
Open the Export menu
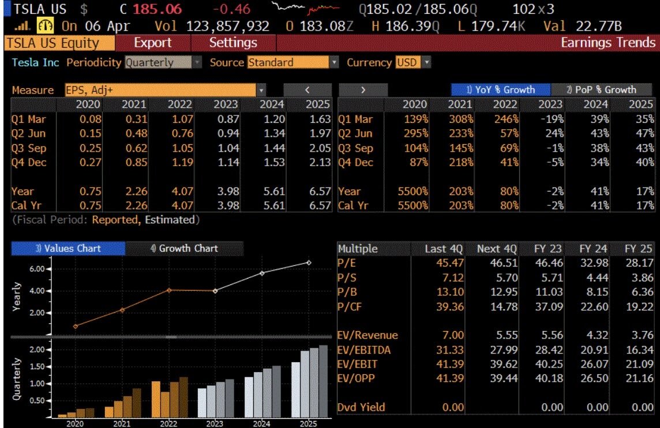pyautogui.click(x=152, y=43)
